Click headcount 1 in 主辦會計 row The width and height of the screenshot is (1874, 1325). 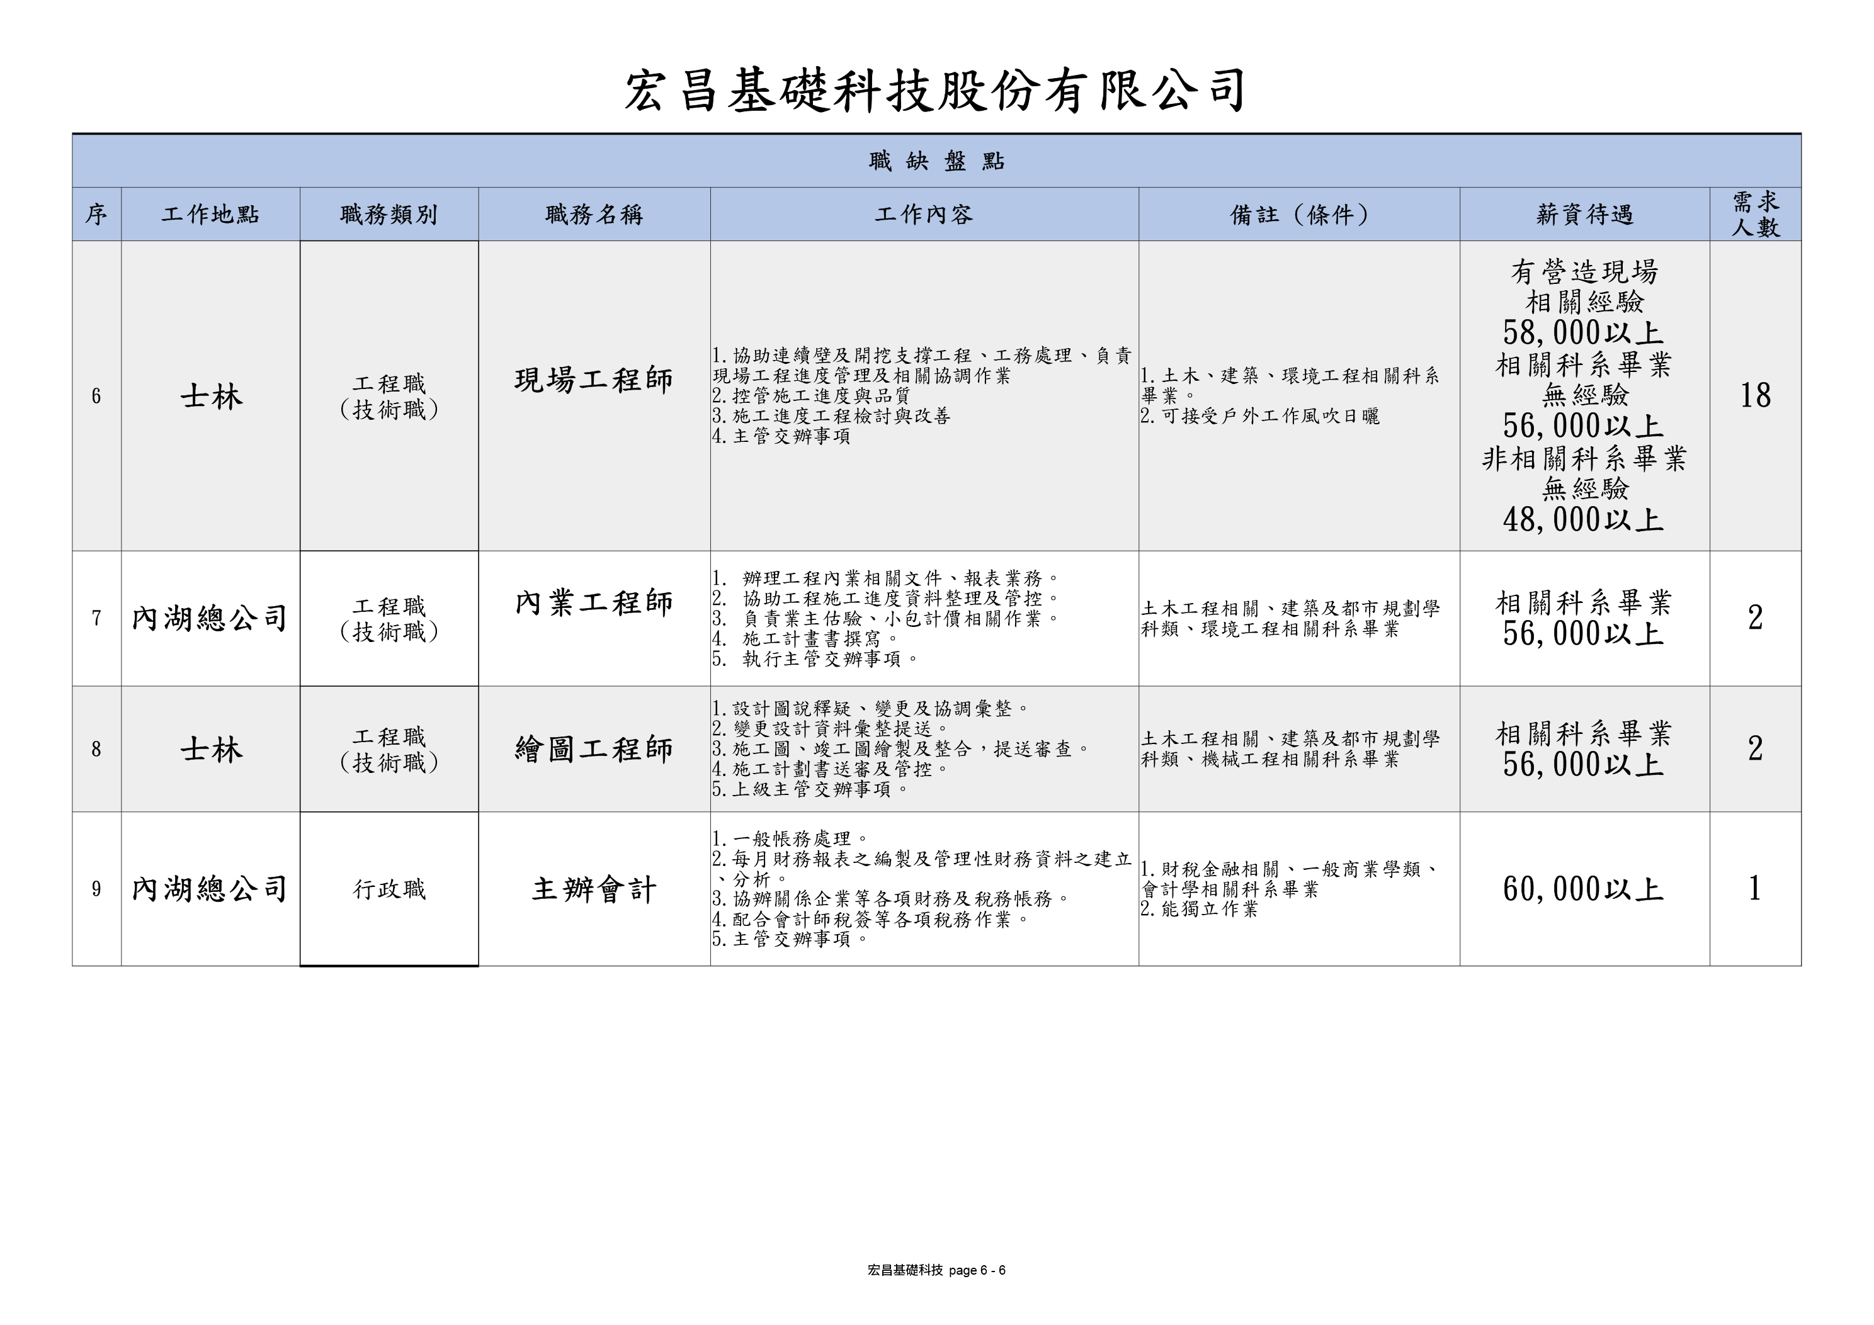tap(1756, 889)
